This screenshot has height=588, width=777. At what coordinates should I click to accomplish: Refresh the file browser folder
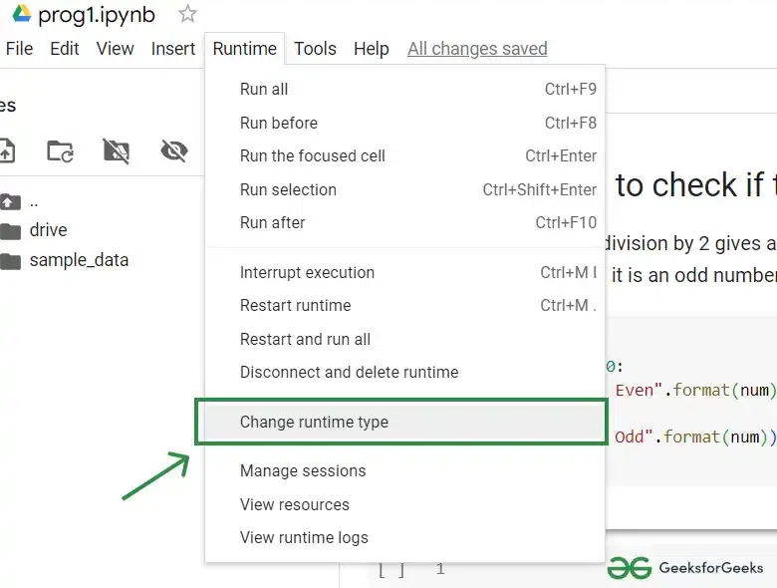pyautogui.click(x=60, y=150)
